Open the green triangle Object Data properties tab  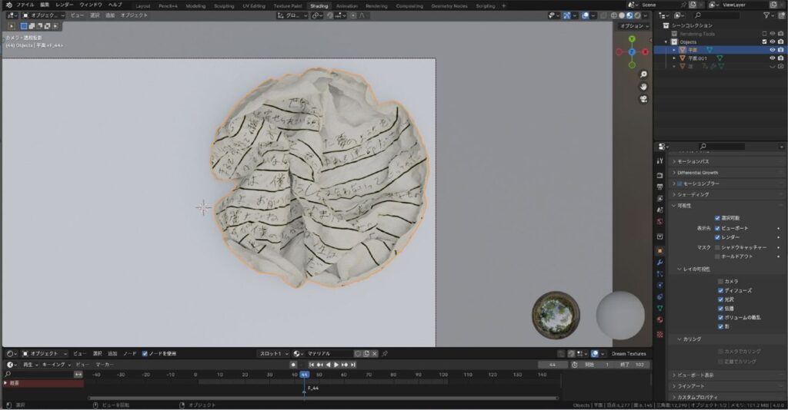[x=659, y=308]
